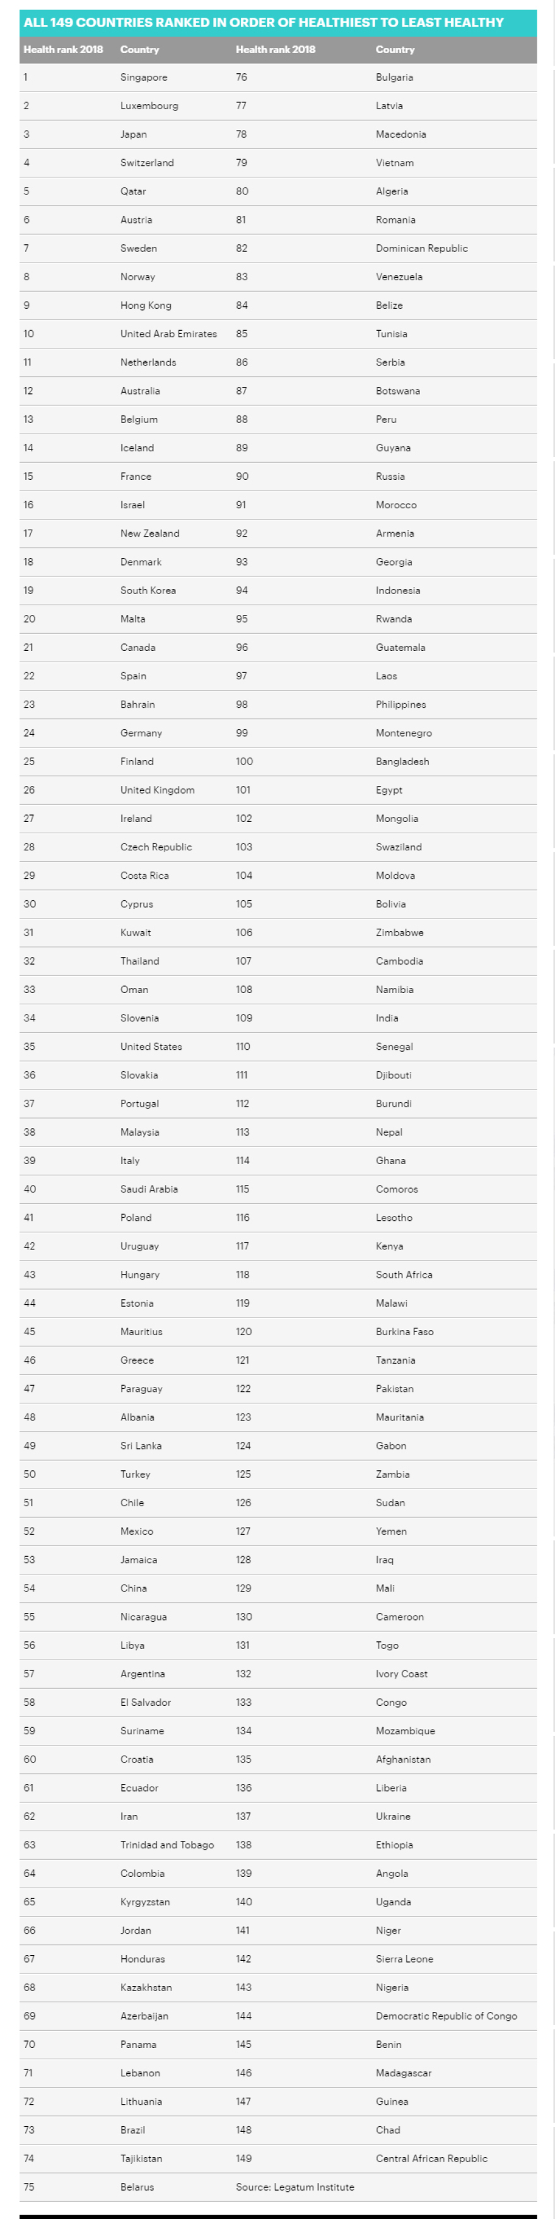Select the Burkina Faso entry
Image resolution: width=555 pixels, height=2219 pixels.
coord(404,1332)
